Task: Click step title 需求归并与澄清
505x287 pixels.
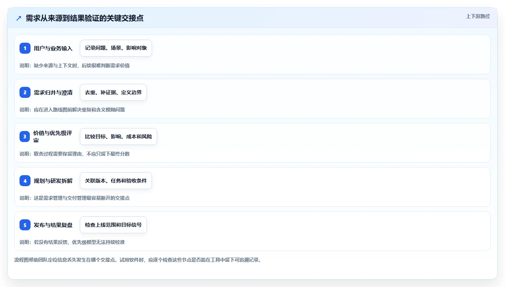Action: pyautogui.click(x=53, y=92)
